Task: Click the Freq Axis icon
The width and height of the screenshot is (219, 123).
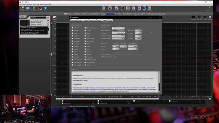Action: [199, 17]
